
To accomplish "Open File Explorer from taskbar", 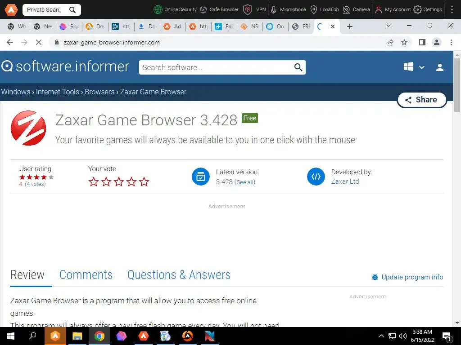I will coord(77,336).
